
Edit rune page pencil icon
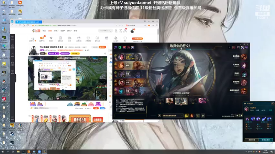click(x=159, y=116)
